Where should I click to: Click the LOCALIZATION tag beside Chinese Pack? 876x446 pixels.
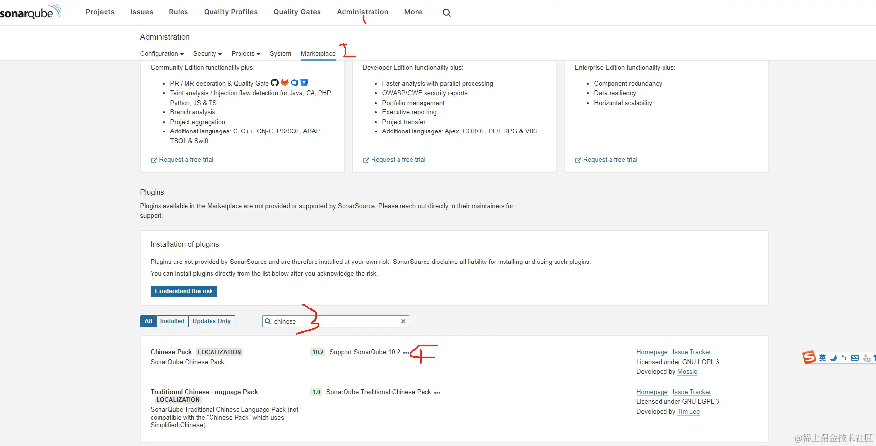coord(219,352)
